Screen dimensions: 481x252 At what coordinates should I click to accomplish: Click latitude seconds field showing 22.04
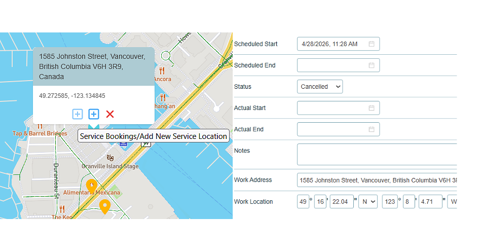tap(342, 202)
